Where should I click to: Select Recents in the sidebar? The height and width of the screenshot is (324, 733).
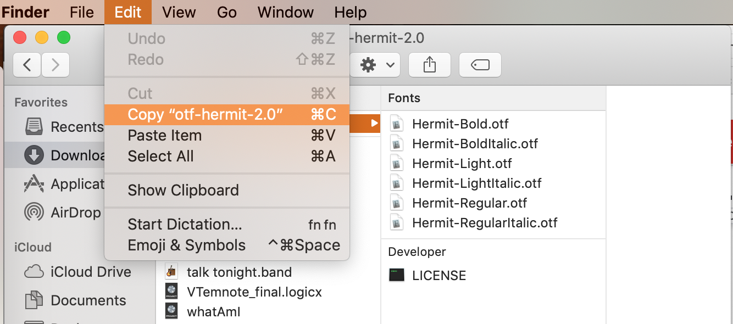tap(63, 127)
